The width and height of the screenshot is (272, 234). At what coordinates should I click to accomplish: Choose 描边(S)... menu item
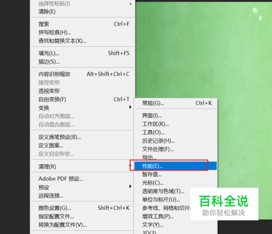point(83,62)
